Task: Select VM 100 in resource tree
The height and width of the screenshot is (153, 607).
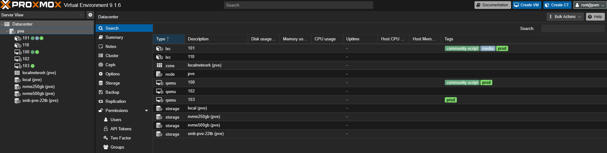Action: click(x=26, y=52)
